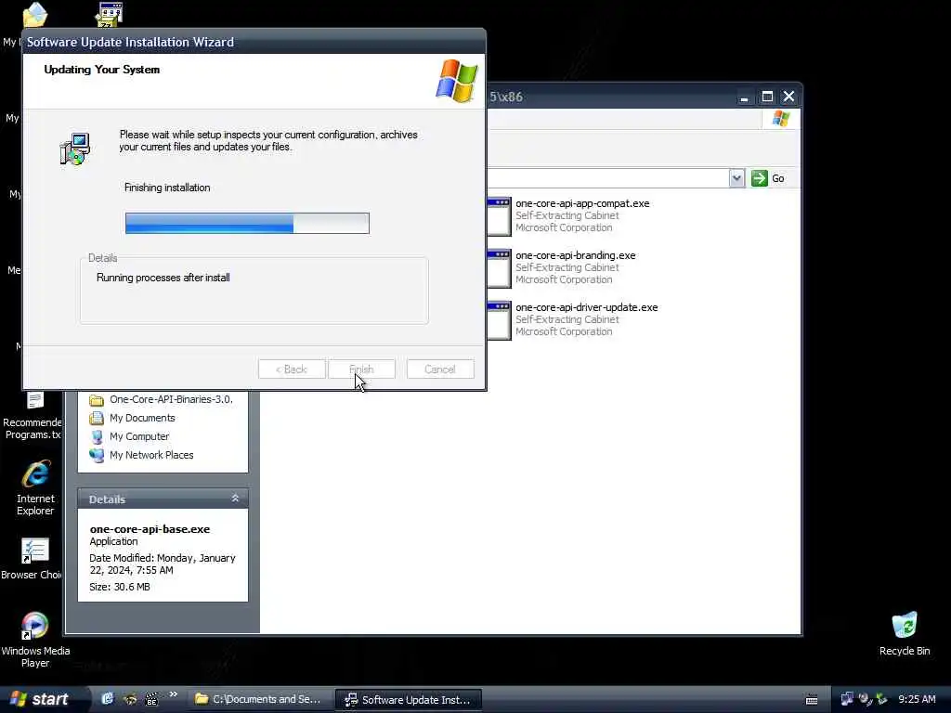The height and width of the screenshot is (713, 951).
Task: Click the One-Core-API-Binaries folder icon
Action: (97, 400)
